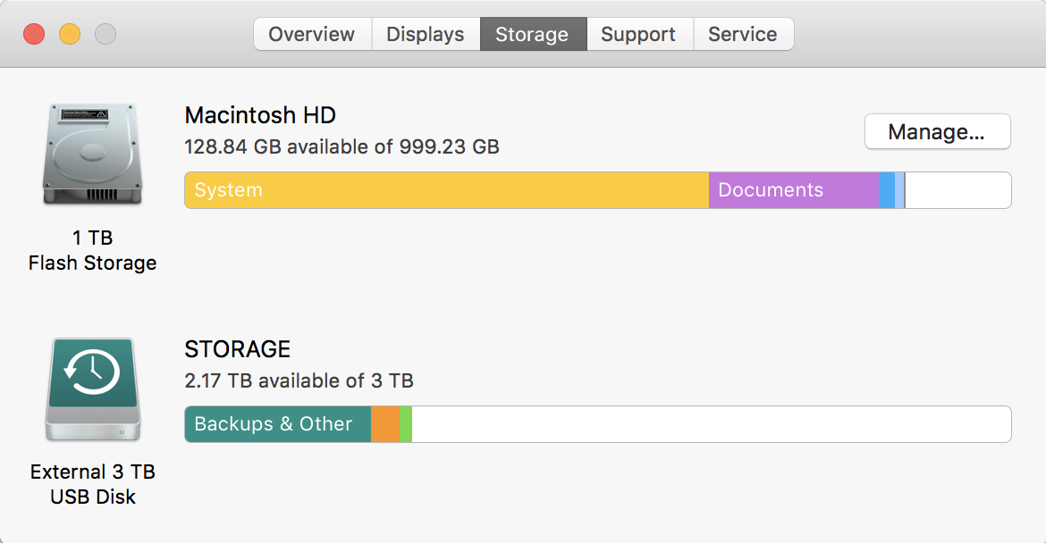Click "128.84 GB available of 999.23 GB" text

342,146
